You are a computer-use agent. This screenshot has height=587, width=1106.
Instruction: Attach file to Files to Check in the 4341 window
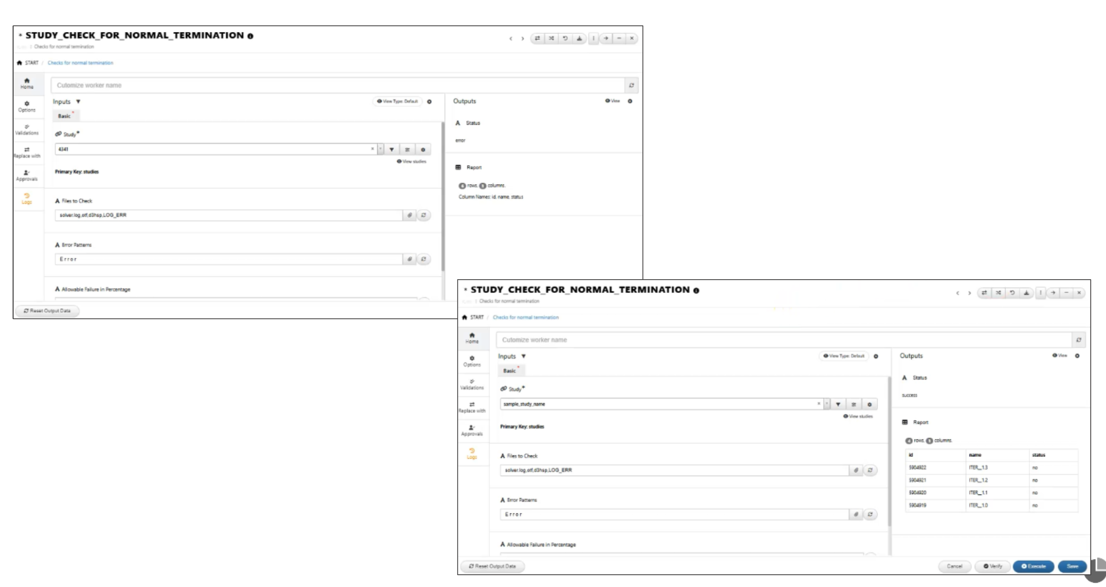point(409,215)
